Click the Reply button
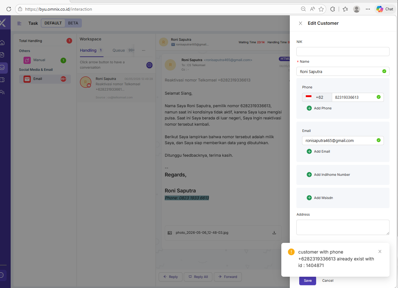Viewport: 398px width, 288px height. pos(170,277)
